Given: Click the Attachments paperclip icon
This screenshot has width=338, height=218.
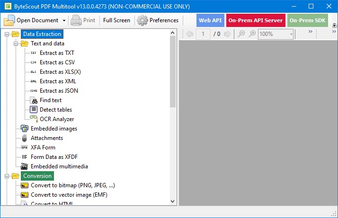Looking at the screenshot, I should tap(25, 138).
